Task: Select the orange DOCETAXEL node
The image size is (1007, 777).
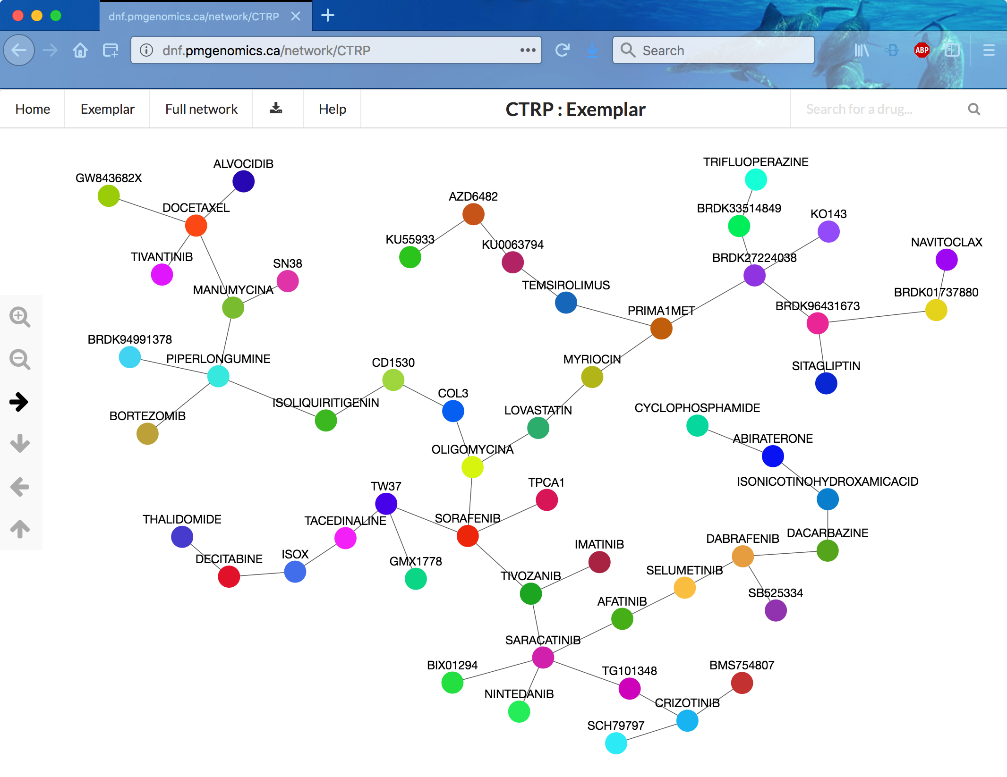Action: [x=196, y=225]
